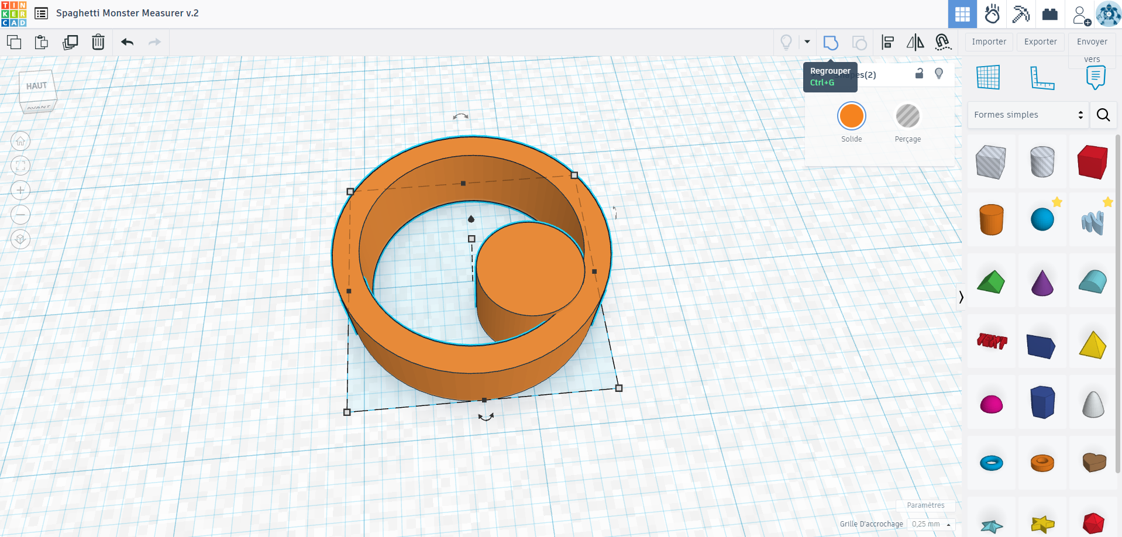1122x537 pixels.
Task: Pick the red box shape
Action: coord(1093,161)
